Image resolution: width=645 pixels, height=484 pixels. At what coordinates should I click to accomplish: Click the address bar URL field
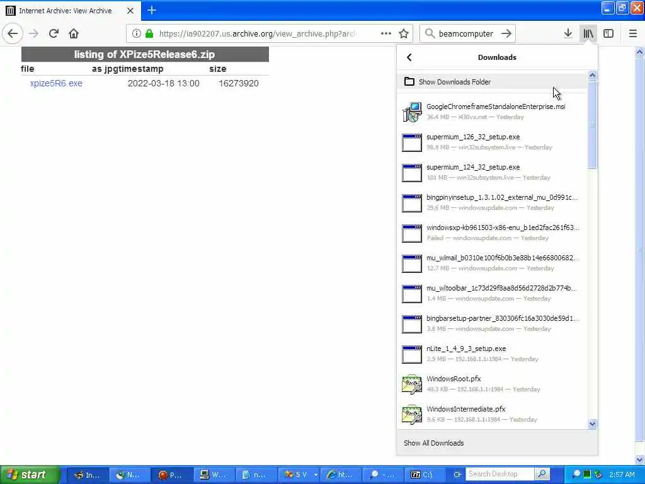click(x=257, y=33)
